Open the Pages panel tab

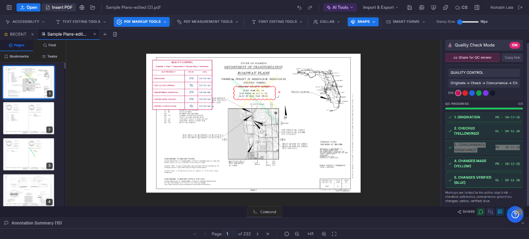pos(16,45)
